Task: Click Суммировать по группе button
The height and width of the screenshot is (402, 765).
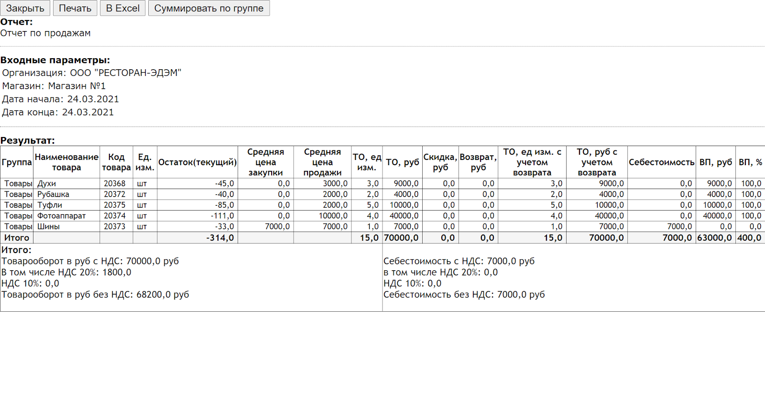Action: tap(208, 8)
